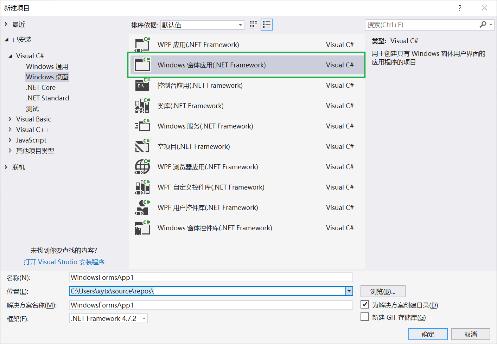
Task: Choose the 类库(.NET Framework) template
Action: point(190,106)
